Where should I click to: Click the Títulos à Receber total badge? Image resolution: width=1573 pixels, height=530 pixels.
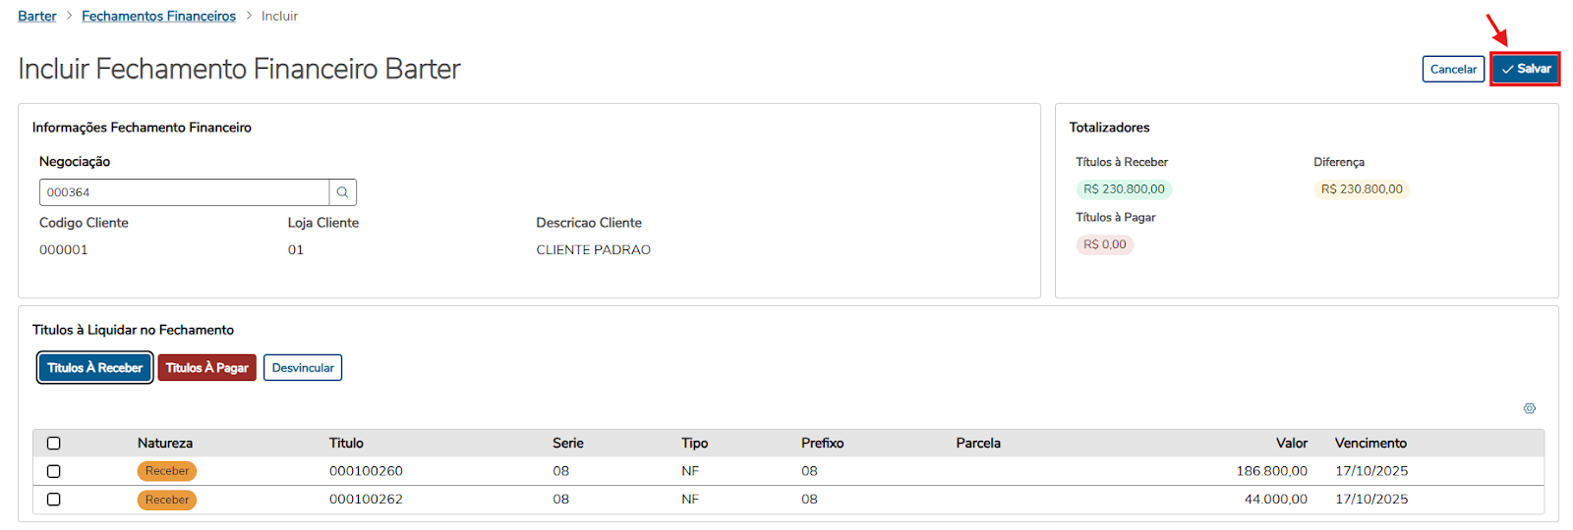click(x=1124, y=189)
